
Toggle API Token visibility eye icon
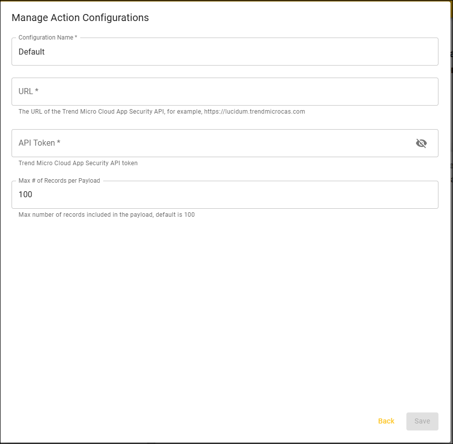(421, 143)
